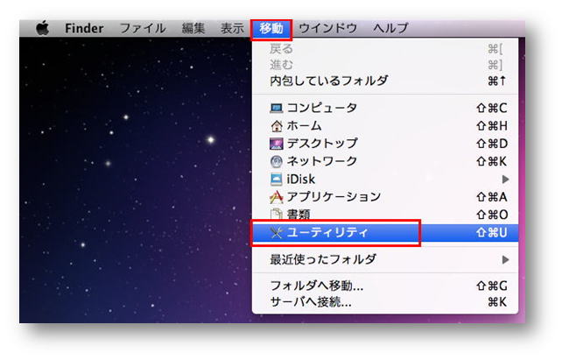Open the Apple menu logo

point(42,28)
